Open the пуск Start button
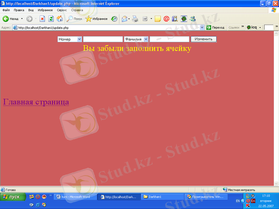This screenshot has height=209, width=279. (x=13, y=197)
